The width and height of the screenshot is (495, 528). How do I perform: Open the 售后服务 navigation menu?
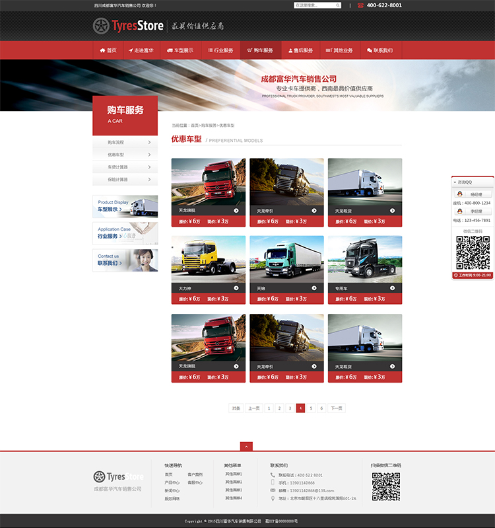300,50
